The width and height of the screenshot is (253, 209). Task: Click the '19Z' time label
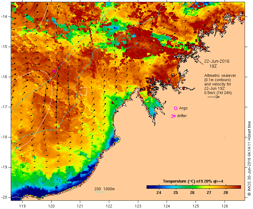pyautogui.click(x=213, y=66)
